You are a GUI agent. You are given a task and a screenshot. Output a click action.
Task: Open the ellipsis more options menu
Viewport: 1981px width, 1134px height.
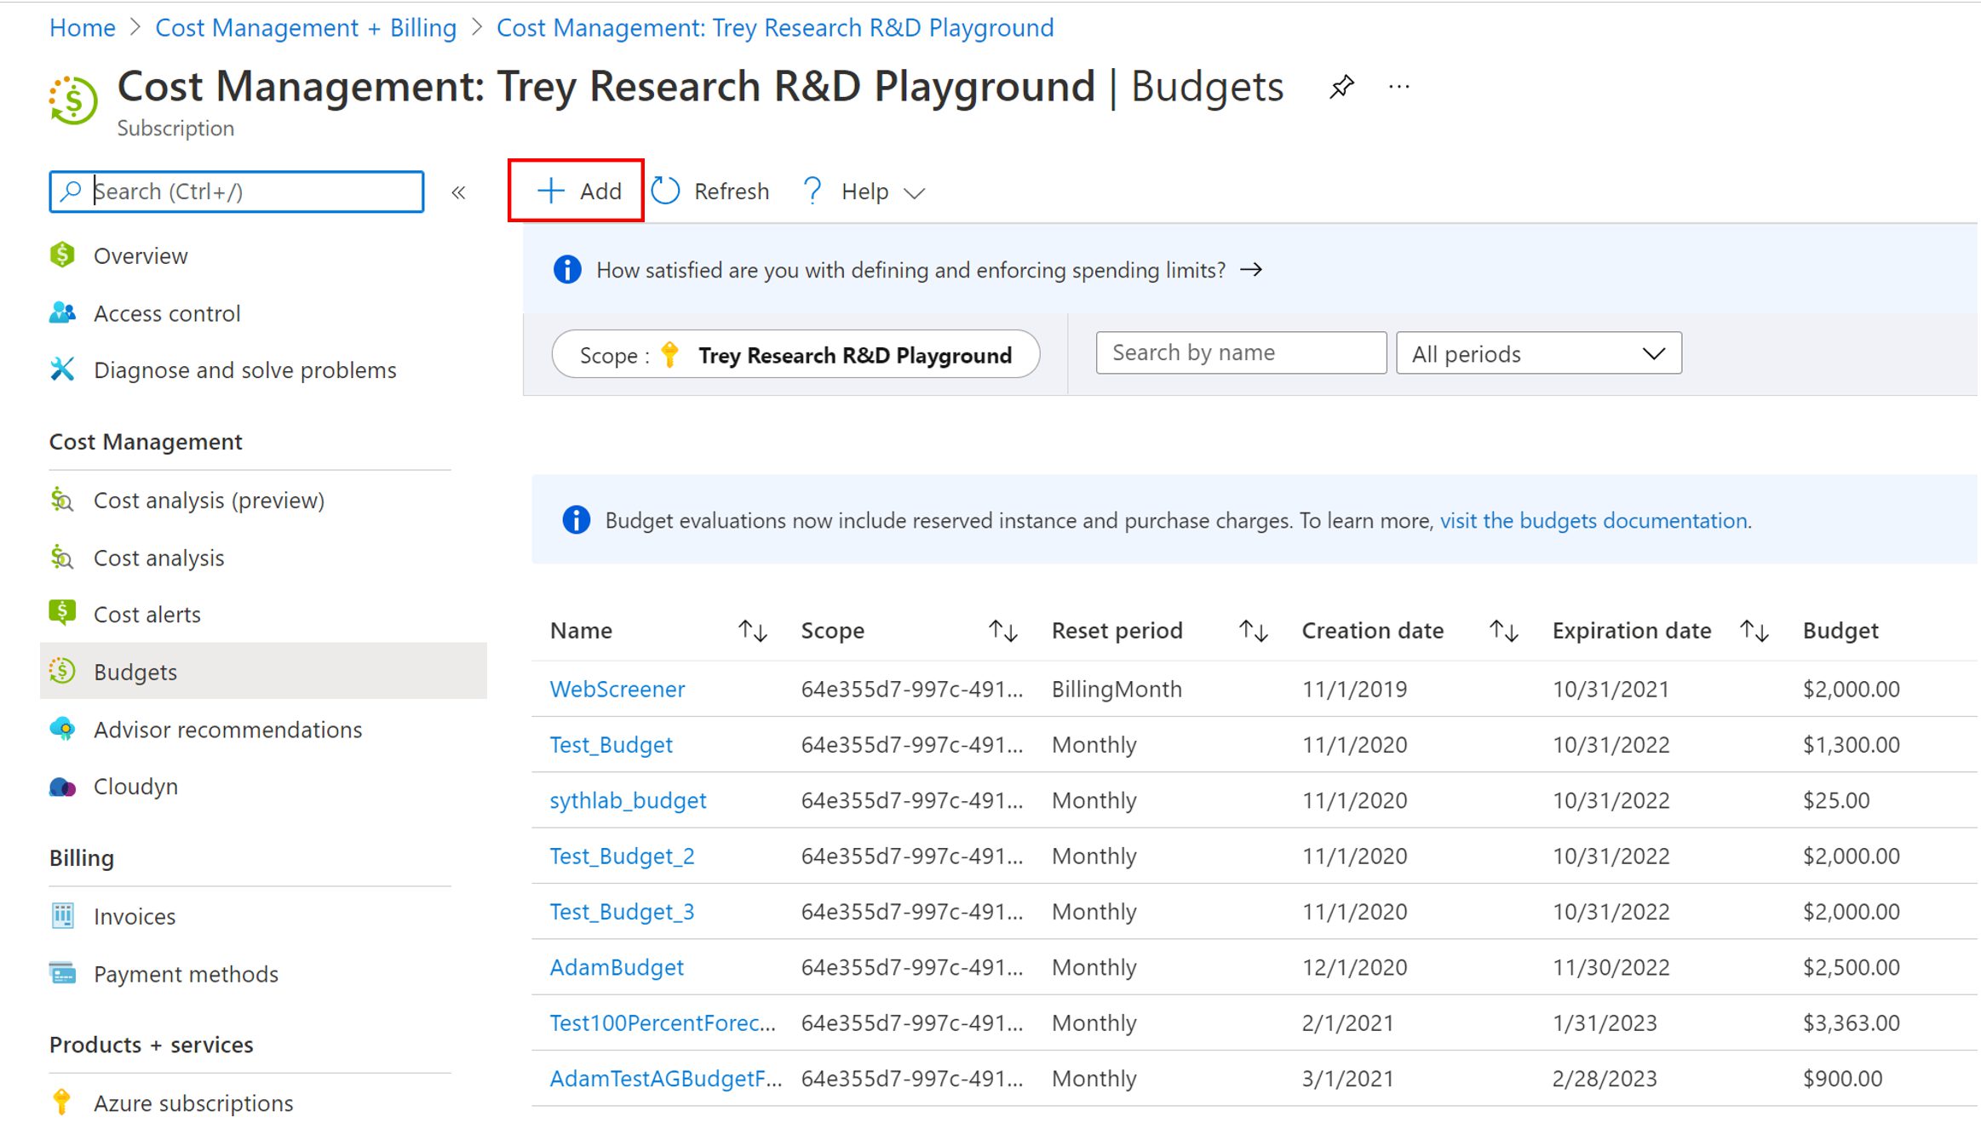pyautogui.click(x=1398, y=85)
